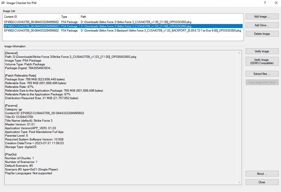Viewport: 281px width, 192px height.
Task: Click the Path column header
Action: tap(161, 17)
